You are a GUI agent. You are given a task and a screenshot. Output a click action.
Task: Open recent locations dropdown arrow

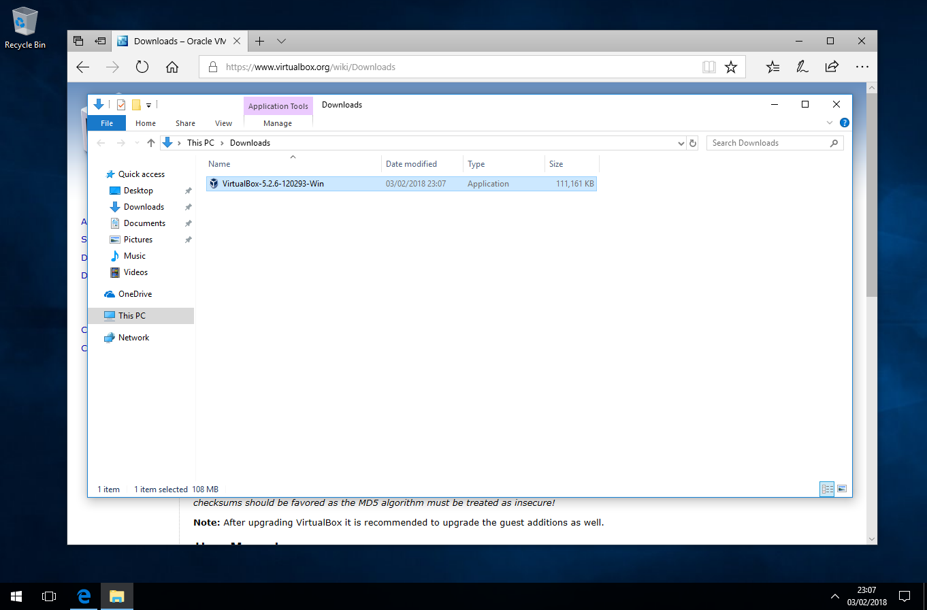[x=138, y=143]
